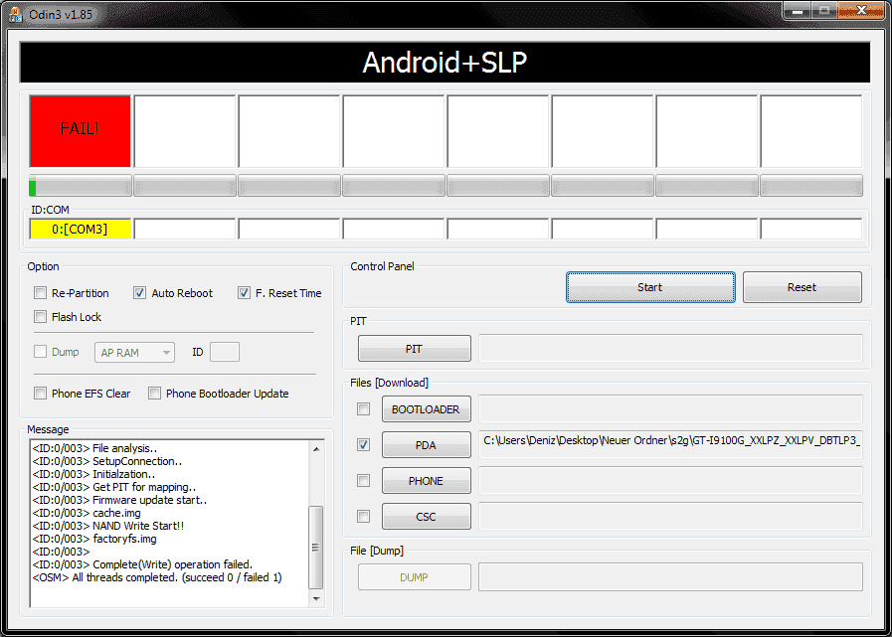Click the yellow 0:[COM3] port box
Screen dimensions: 892x637
(x=81, y=230)
